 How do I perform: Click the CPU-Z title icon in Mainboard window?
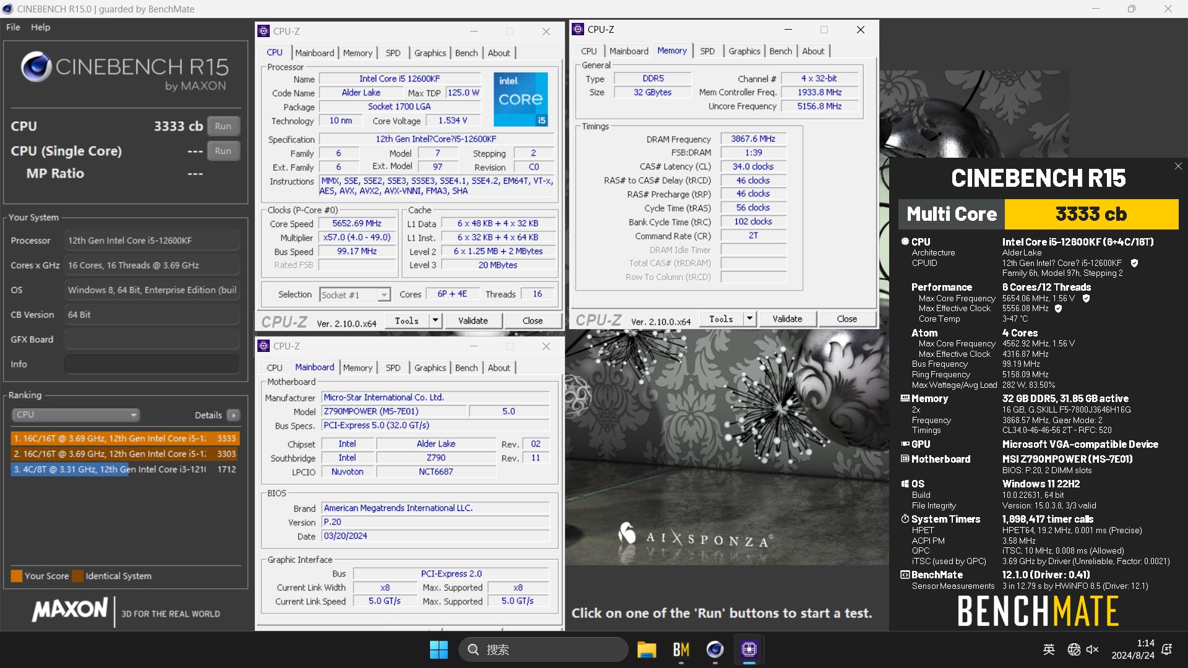(x=264, y=346)
